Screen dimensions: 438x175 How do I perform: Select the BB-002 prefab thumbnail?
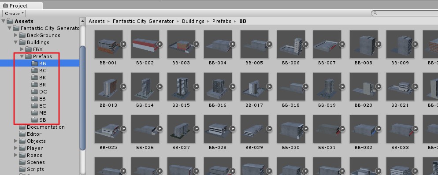coord(145,44)
